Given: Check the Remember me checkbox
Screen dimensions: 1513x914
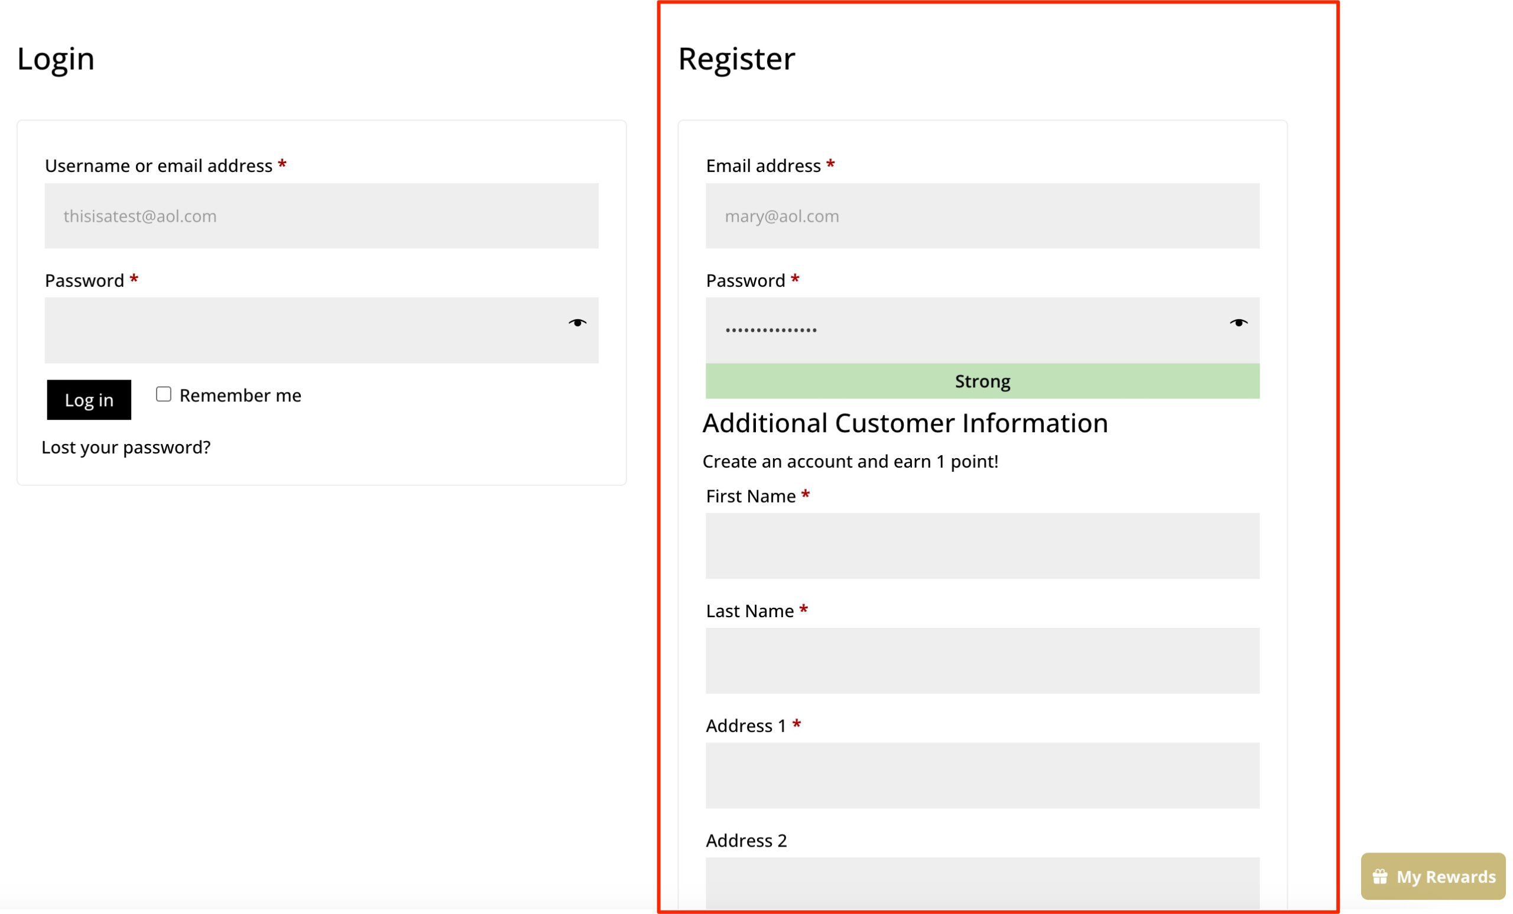Looking at the screenshot, I should pyautogui.click(x=163, y=394).
